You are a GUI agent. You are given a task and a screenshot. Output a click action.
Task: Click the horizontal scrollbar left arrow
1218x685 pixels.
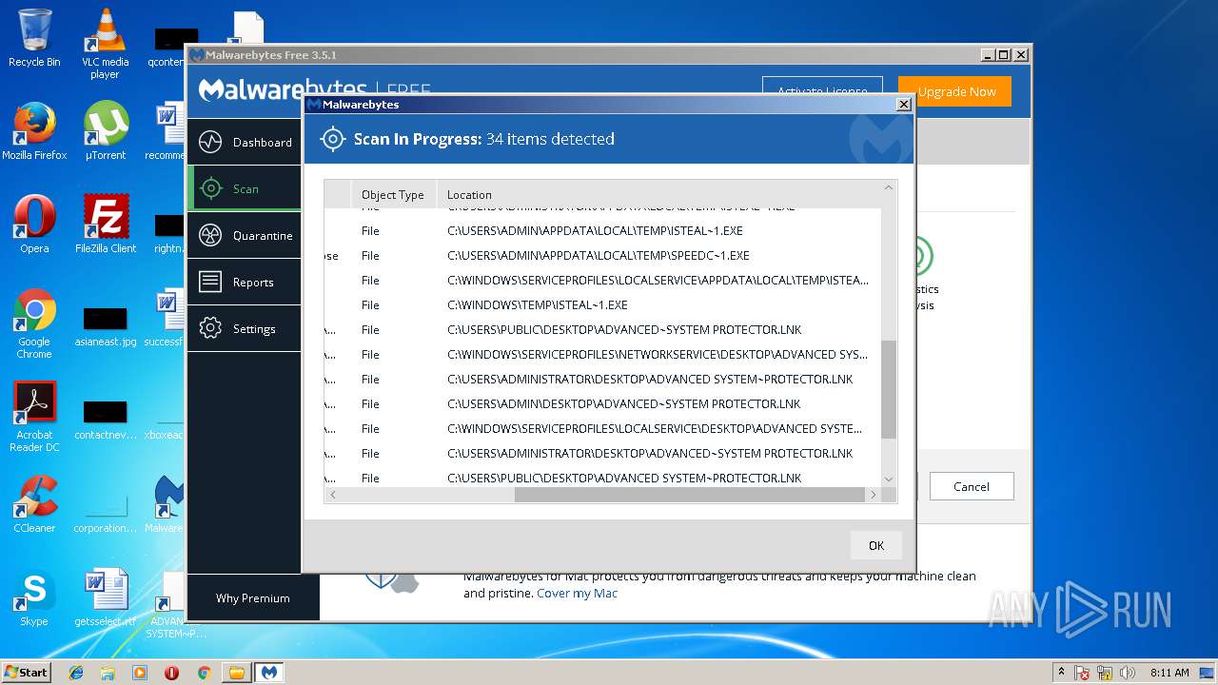[332, 495]
